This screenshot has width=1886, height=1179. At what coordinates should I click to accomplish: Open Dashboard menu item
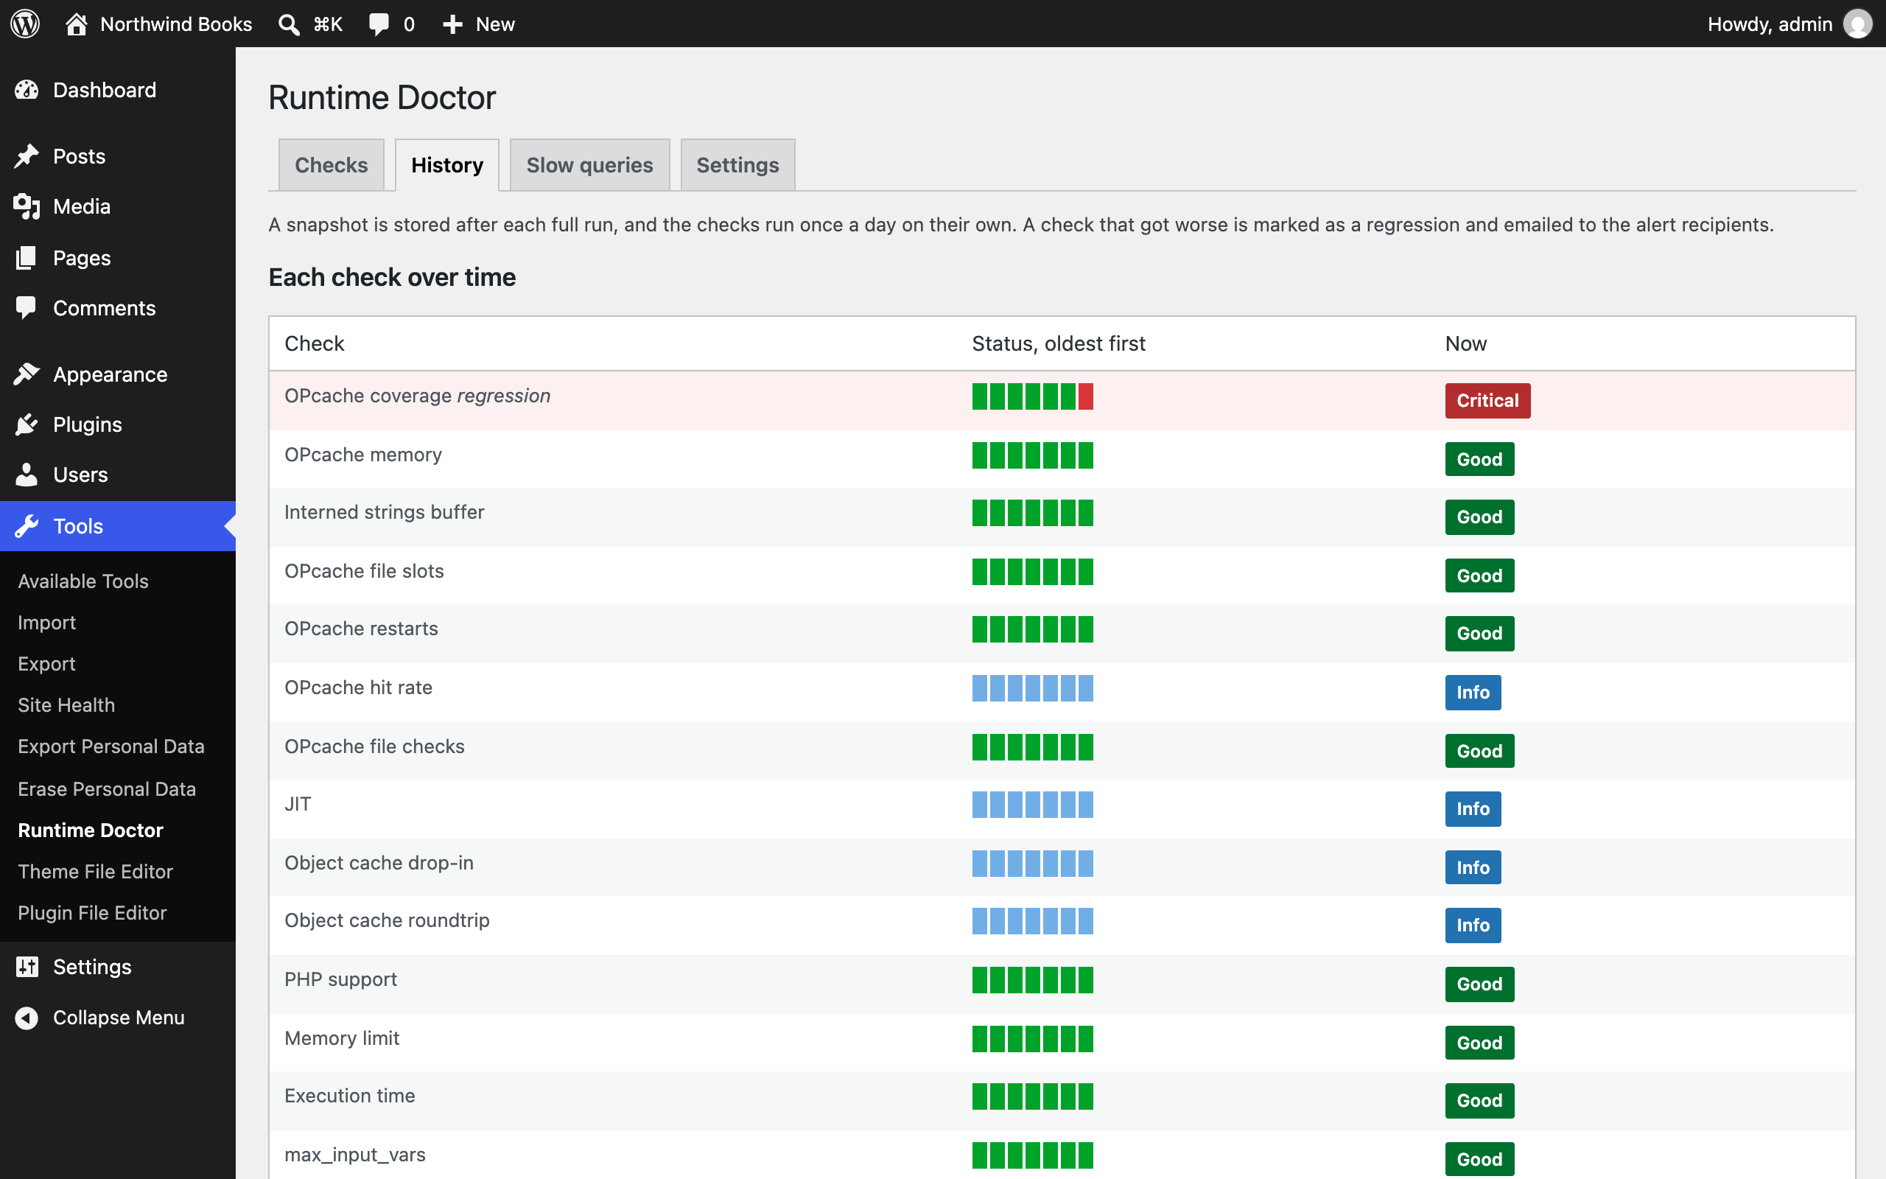click(118, 90)
